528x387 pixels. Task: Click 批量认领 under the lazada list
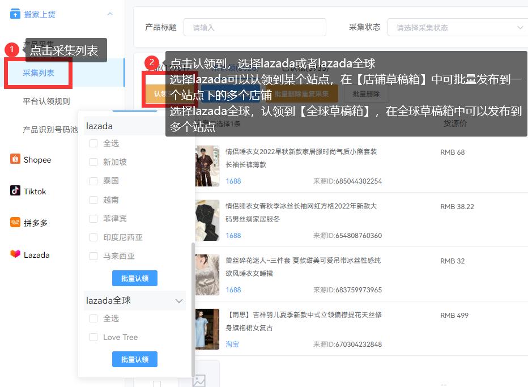coord(135,278)
